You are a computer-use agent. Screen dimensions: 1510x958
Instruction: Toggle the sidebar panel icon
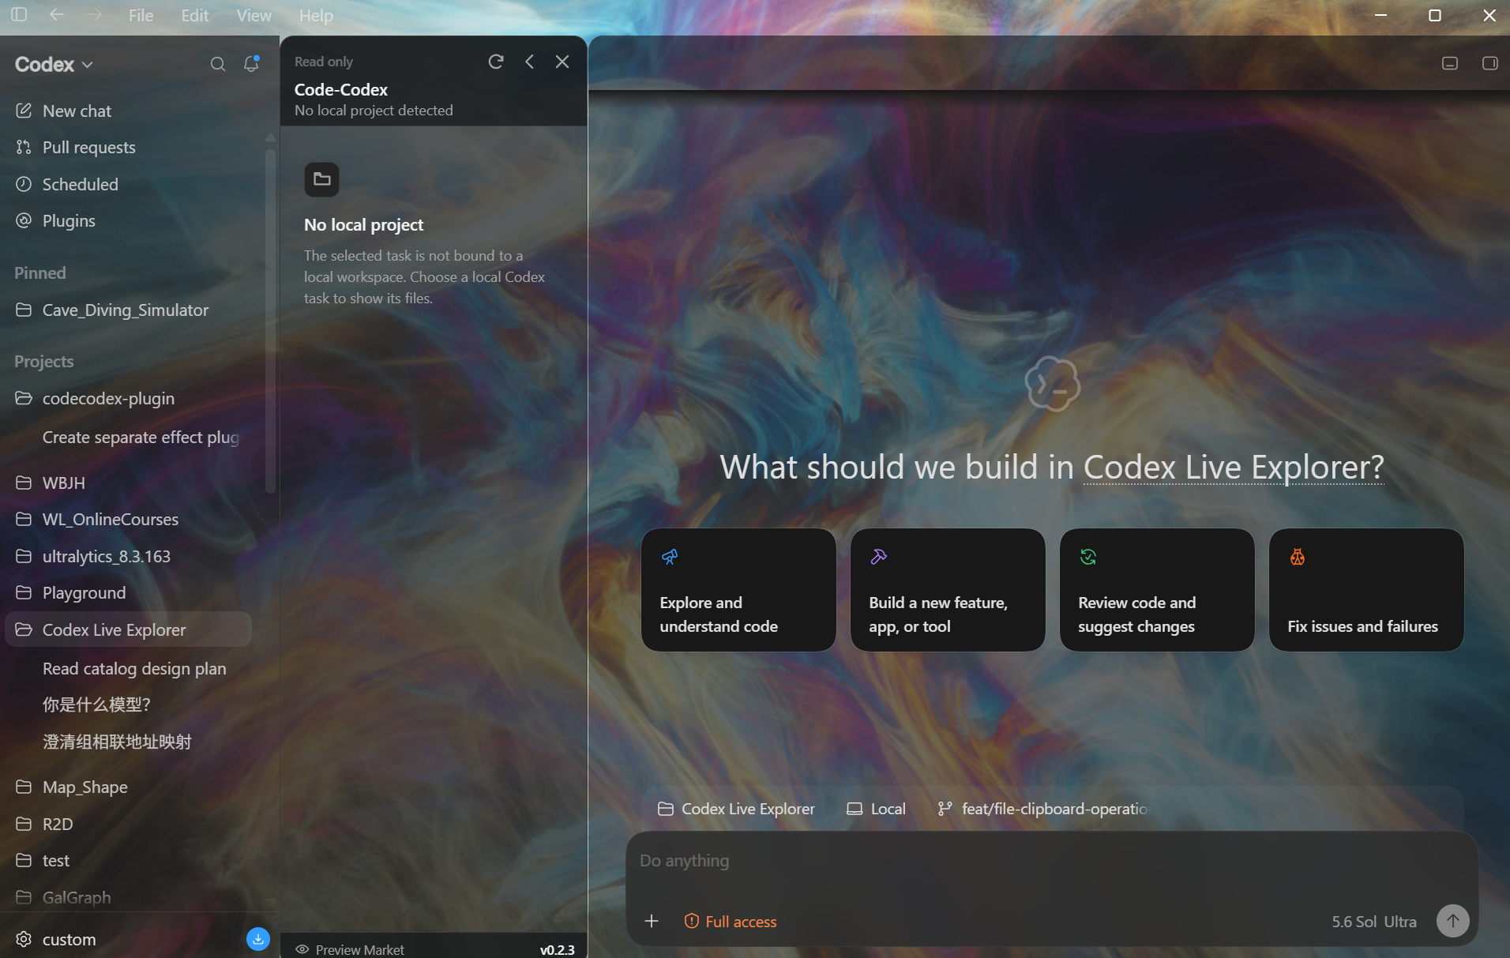pyautogui.click(x=19, y=15)
